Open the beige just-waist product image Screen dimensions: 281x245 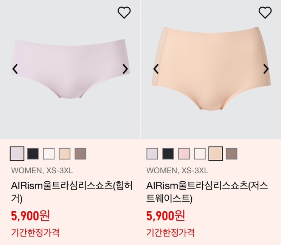click(211, 69)
